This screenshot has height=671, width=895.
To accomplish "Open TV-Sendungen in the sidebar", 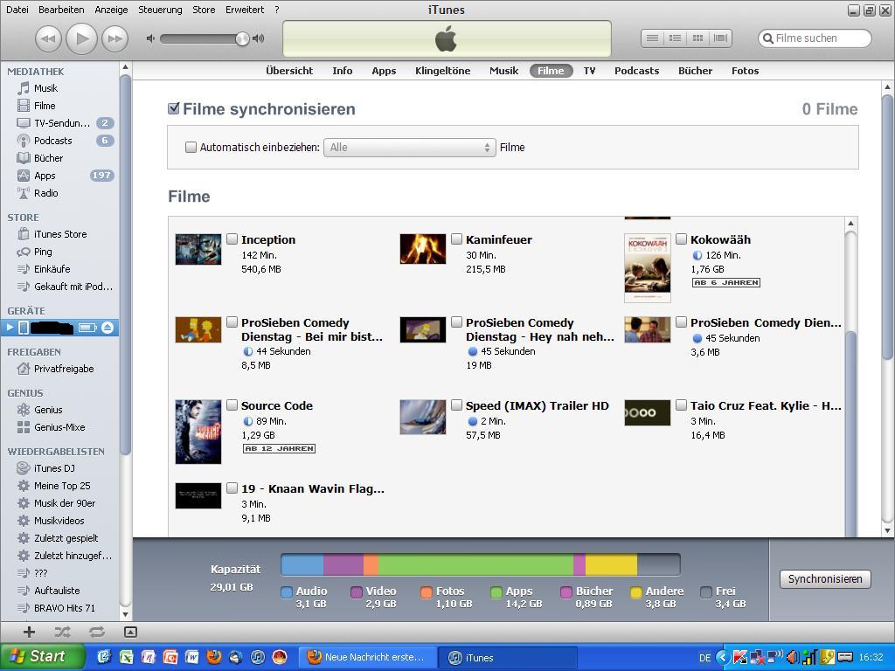I will (x=62, y=123).
